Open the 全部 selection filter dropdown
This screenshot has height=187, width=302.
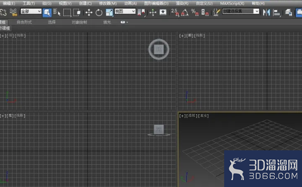(31, 11)
